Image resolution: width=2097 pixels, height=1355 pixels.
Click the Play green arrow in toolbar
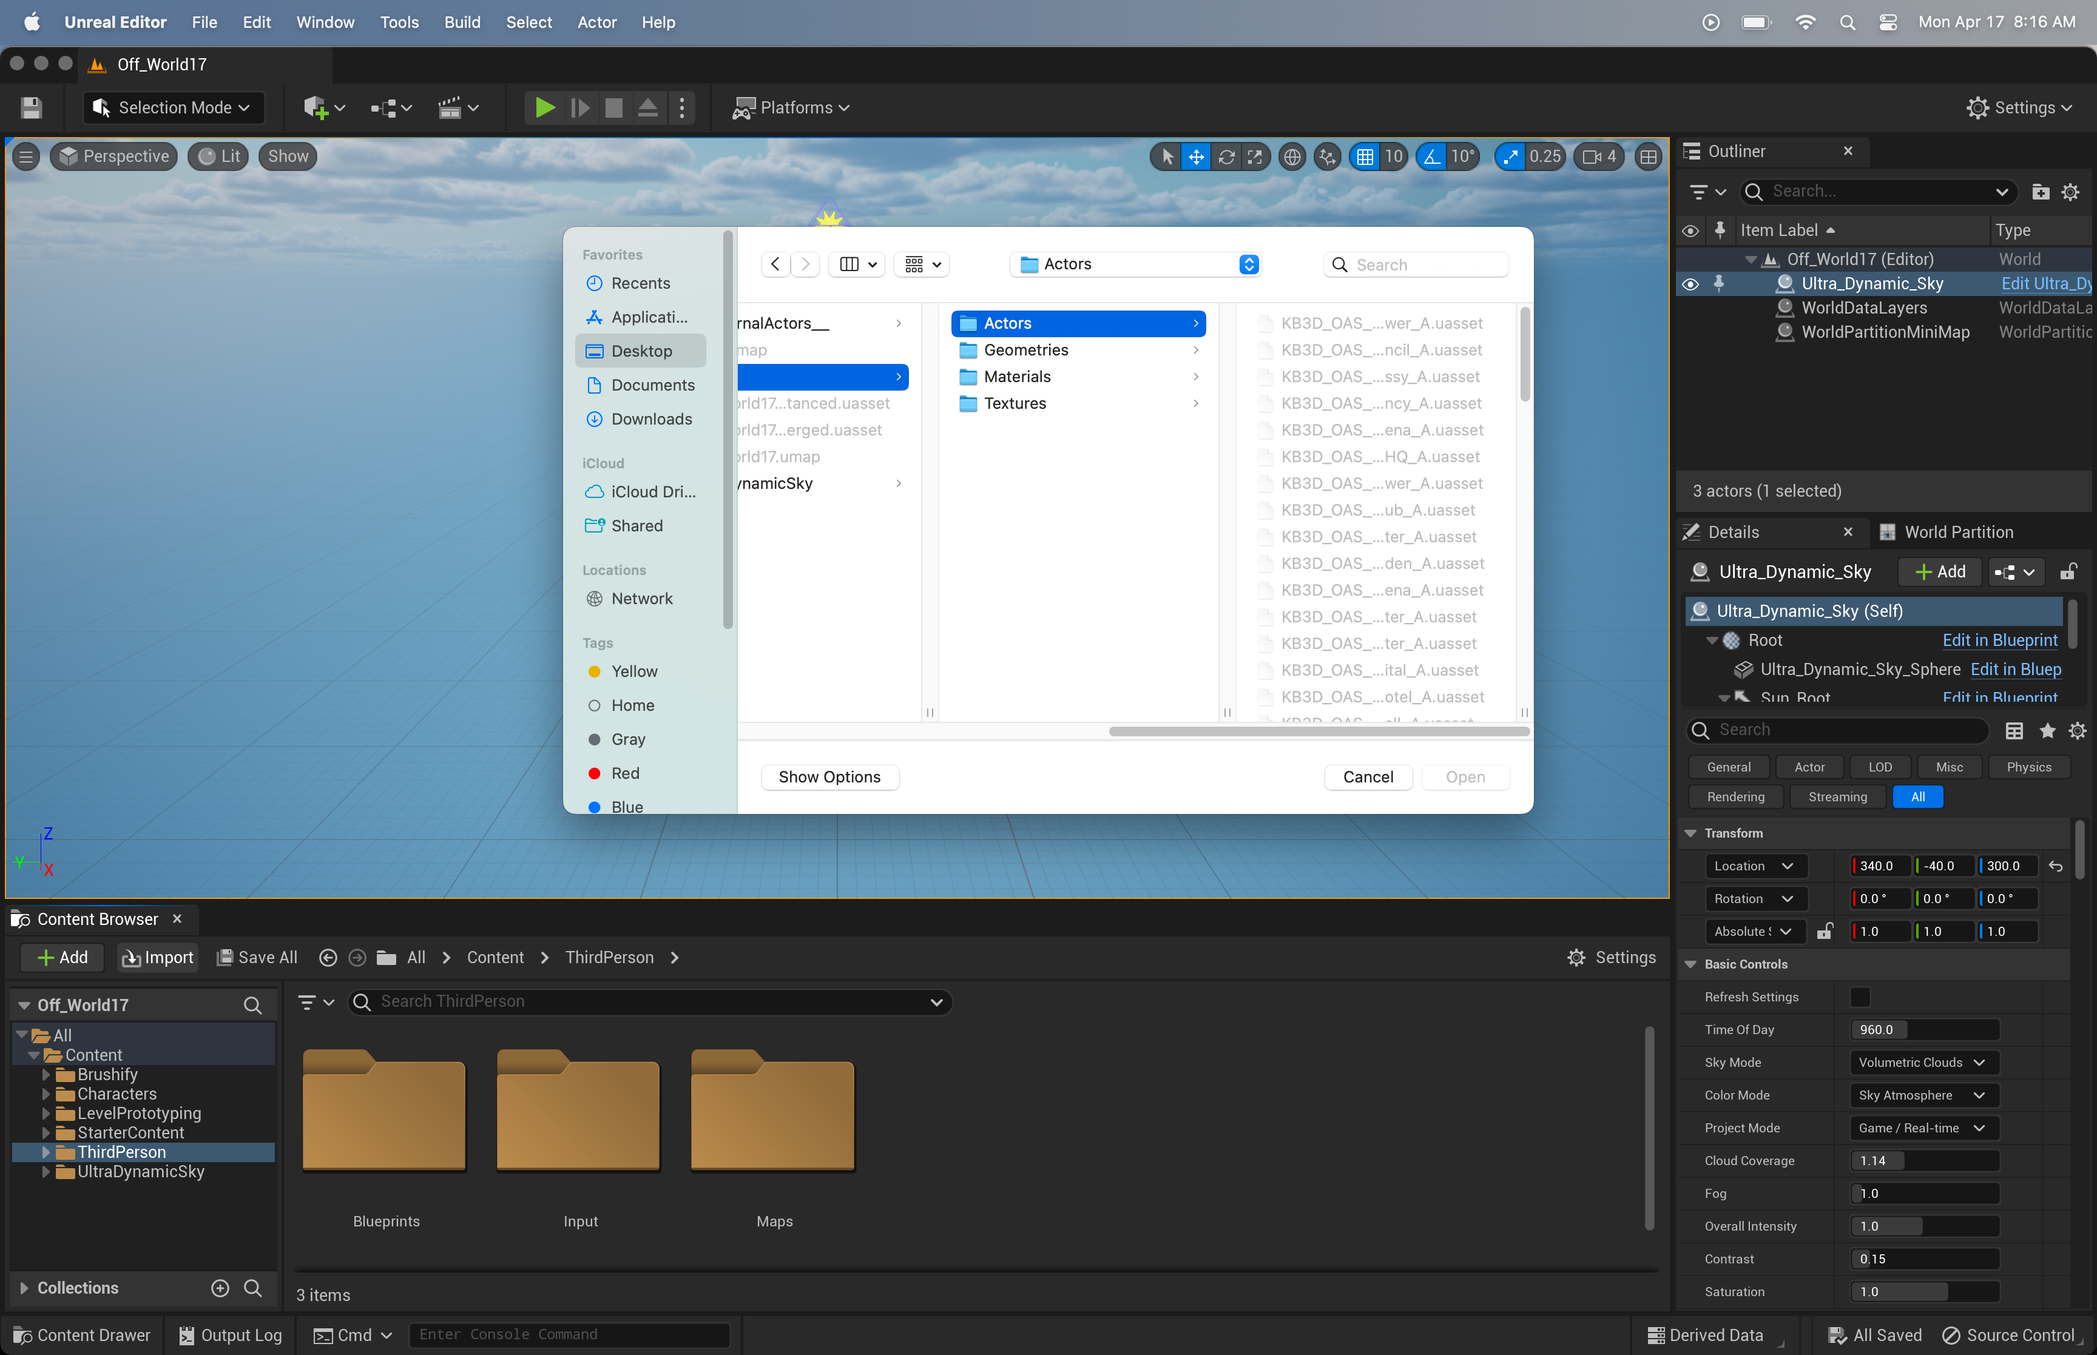[x=545, y=108]
